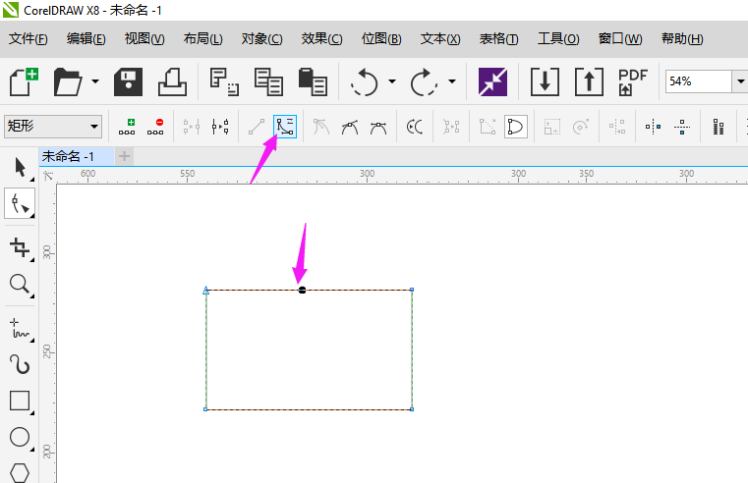Select the Zoom magnifier tool
748x483 pixels.
tap(20, 285)
